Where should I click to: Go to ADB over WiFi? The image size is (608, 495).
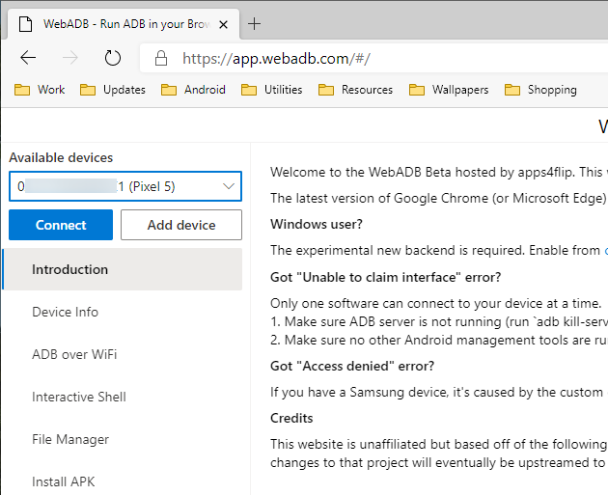pos(74,354)
